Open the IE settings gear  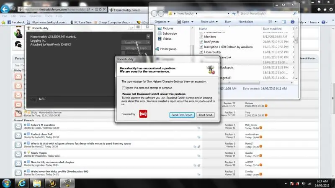(331, 9)
